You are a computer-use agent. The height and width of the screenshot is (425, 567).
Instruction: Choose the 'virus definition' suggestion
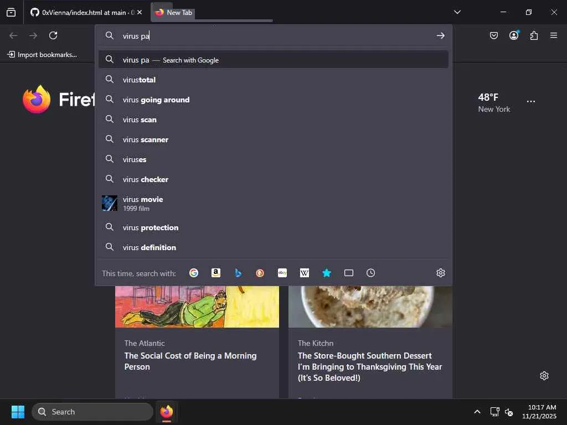[274, 247]
